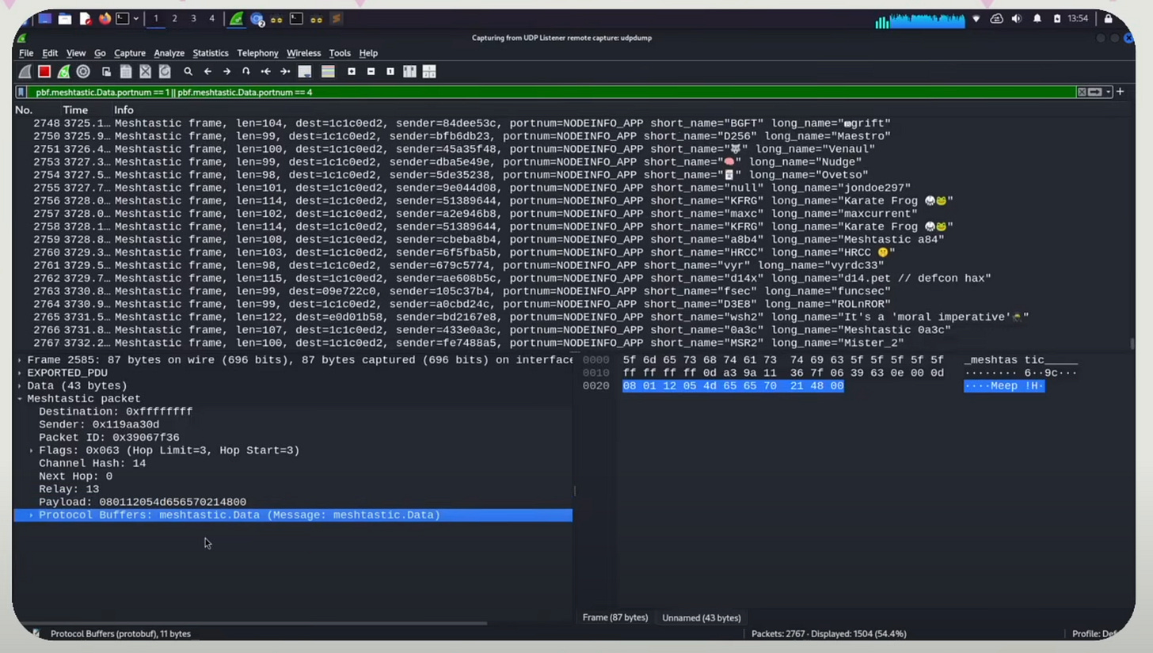Jump to the last packet

tap(285, 72)
